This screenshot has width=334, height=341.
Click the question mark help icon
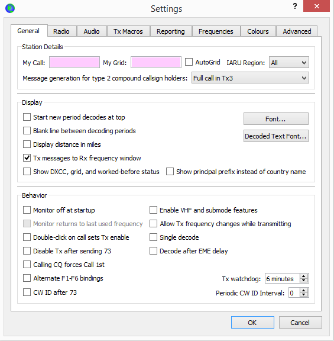tap(295, 6)
